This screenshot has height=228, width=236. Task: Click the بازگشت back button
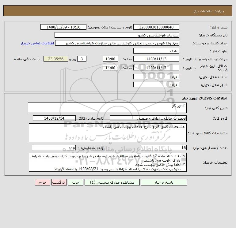coord(59,182)
